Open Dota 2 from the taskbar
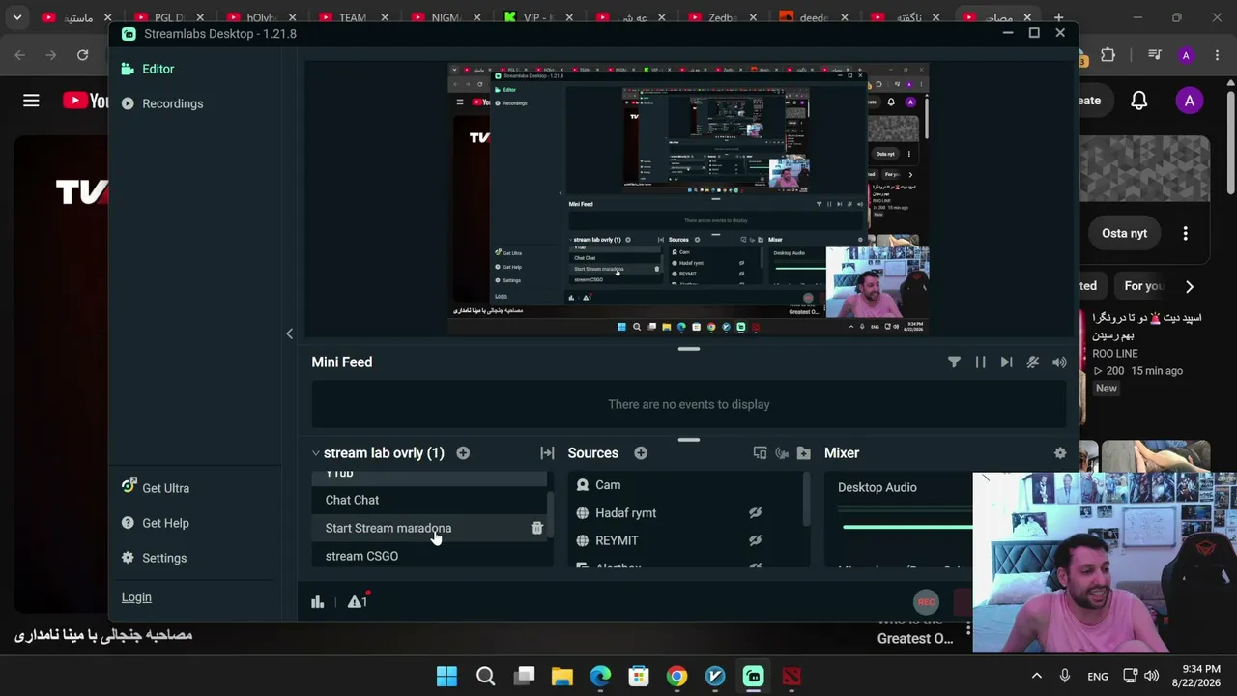The width and height of the screenshot is (1237, 696). (x=791, y=676)
